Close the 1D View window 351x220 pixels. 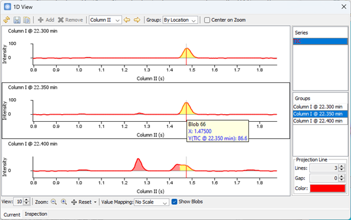[x=344, y=6]
